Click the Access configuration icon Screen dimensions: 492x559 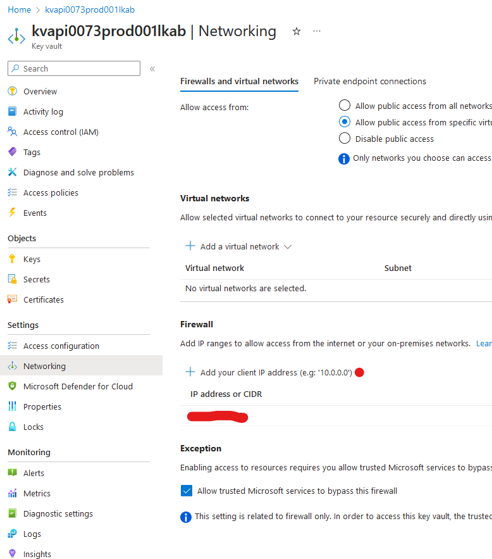click(13, 346)
